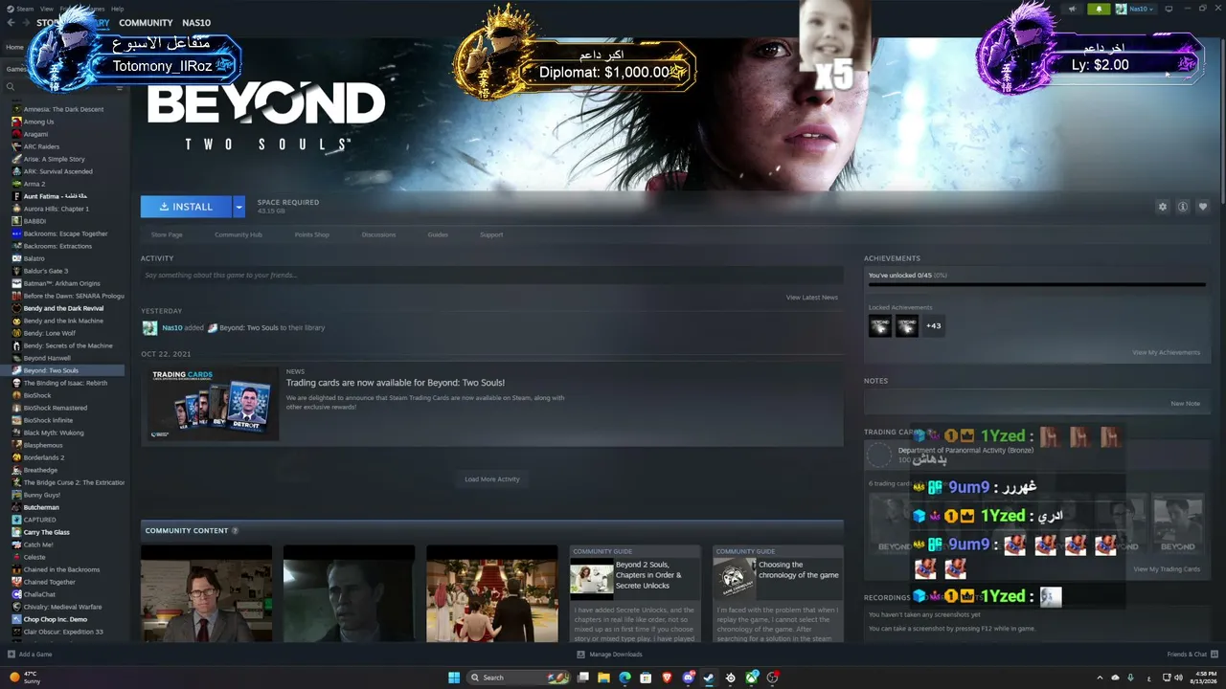Select BioShock Infinite in library
This screenshot has width=1226, height=689.
48,420
